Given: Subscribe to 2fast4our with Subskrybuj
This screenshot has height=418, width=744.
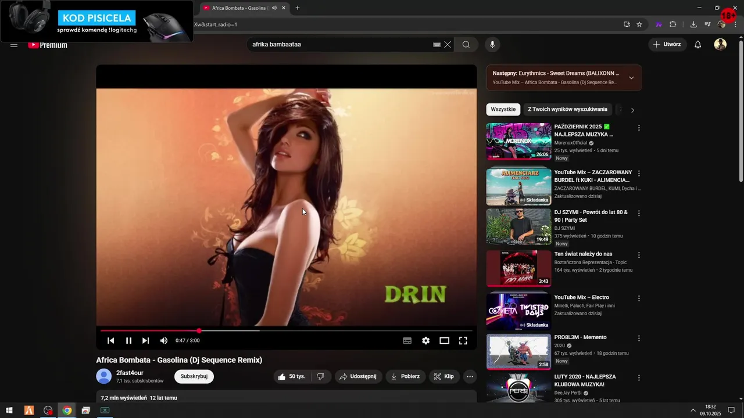Looking at the screenshot, I should 194,376.
